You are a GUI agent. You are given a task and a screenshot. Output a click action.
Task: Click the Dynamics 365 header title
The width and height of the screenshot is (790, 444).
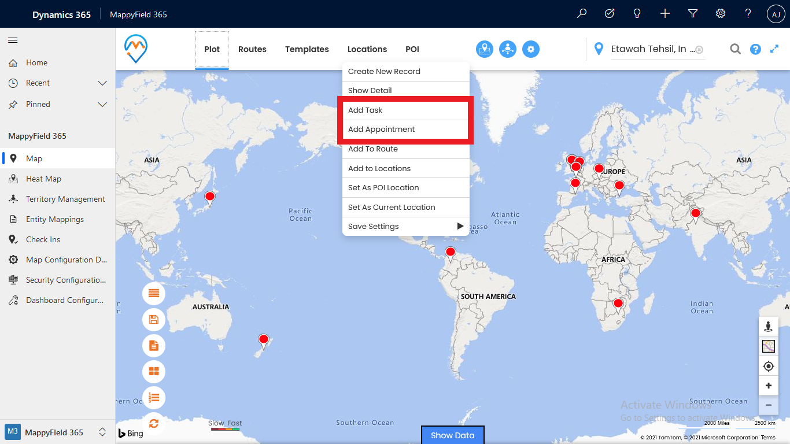tap(61, 14)
